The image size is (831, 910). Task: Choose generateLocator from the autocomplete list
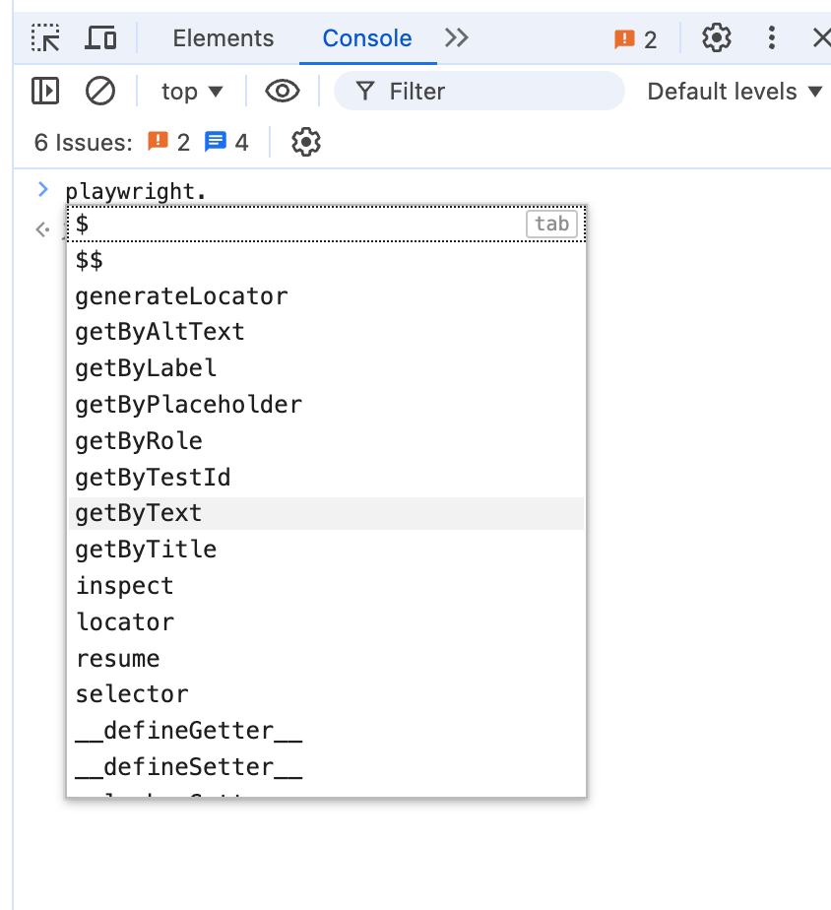point(327,296)
